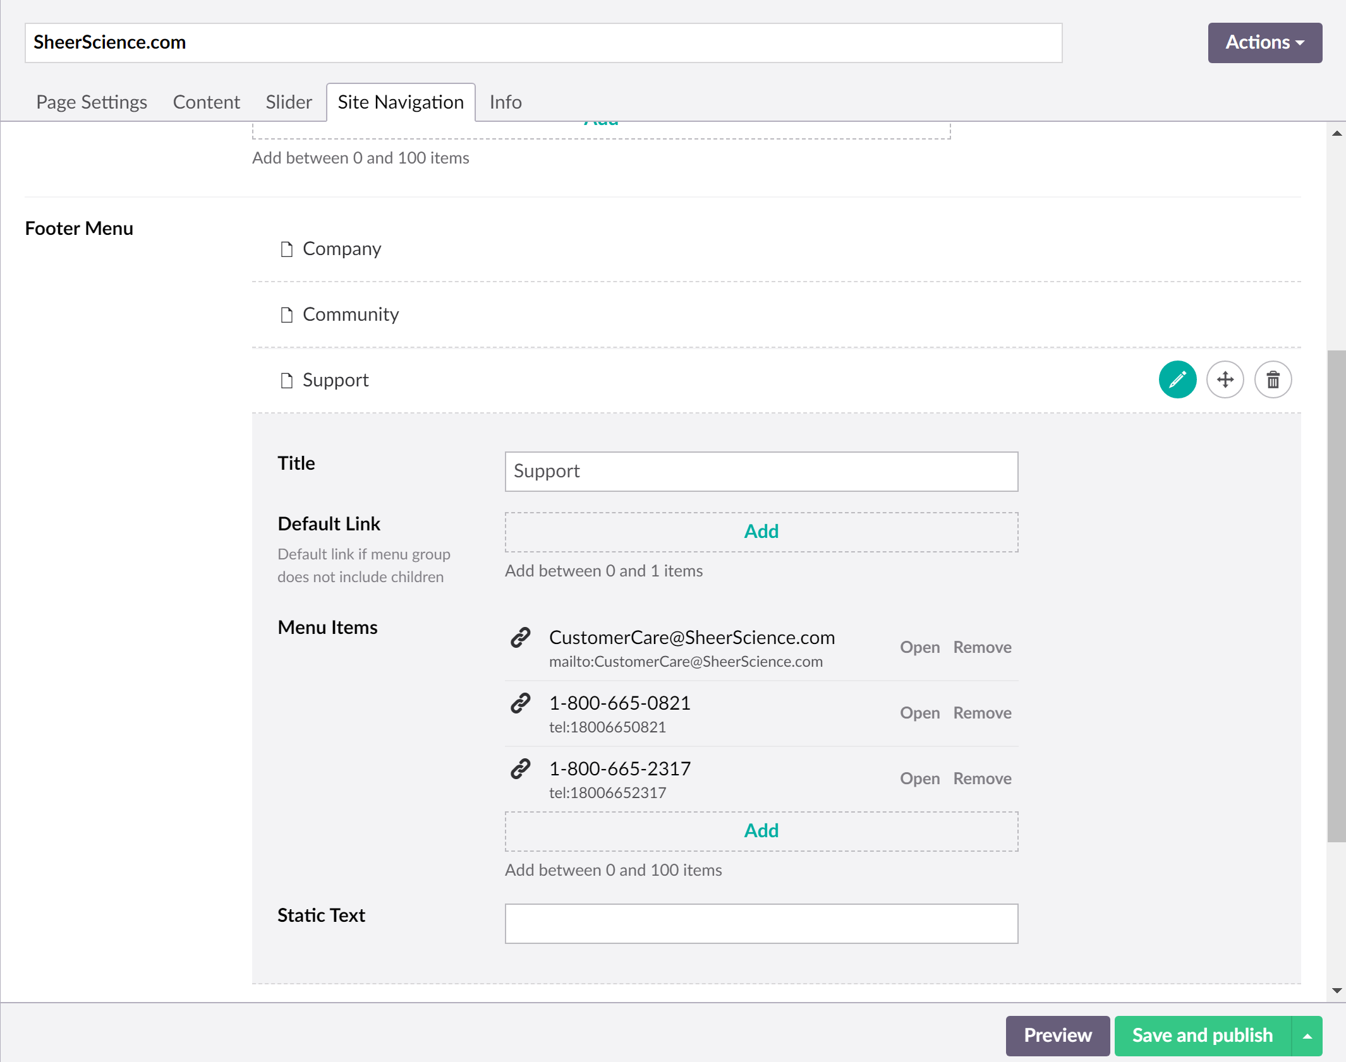Switch to the Content tab
Image resolution: width=1346 pixels, height=1062 pixels.
point(206,102)
